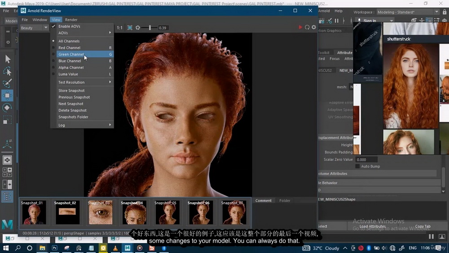Image resolution: width=449 pixels, height=253 pixels.
Task: Select Alpha Channel view
Action: click(x=82, y=67)
